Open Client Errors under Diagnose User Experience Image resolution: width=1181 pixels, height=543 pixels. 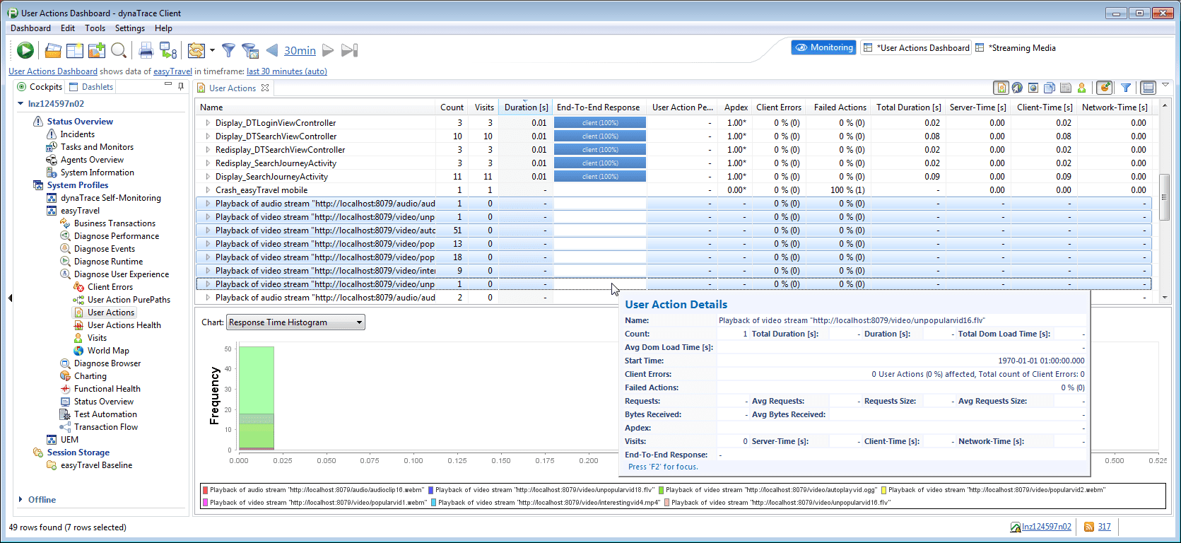(x=110, y=287)
